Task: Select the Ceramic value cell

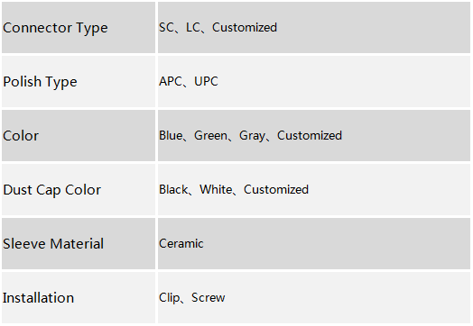Action: tap(314, 243)
